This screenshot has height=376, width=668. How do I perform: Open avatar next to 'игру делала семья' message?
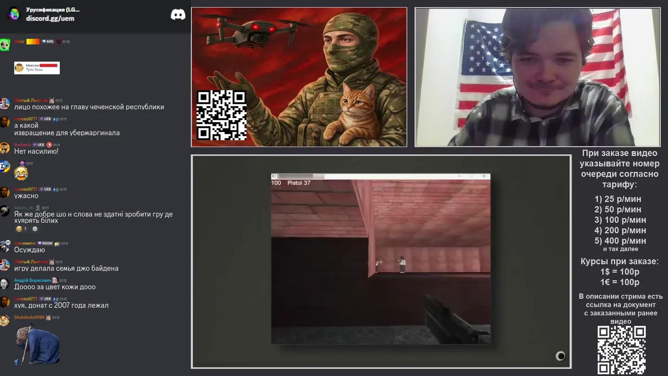click(x=4, y=265)
